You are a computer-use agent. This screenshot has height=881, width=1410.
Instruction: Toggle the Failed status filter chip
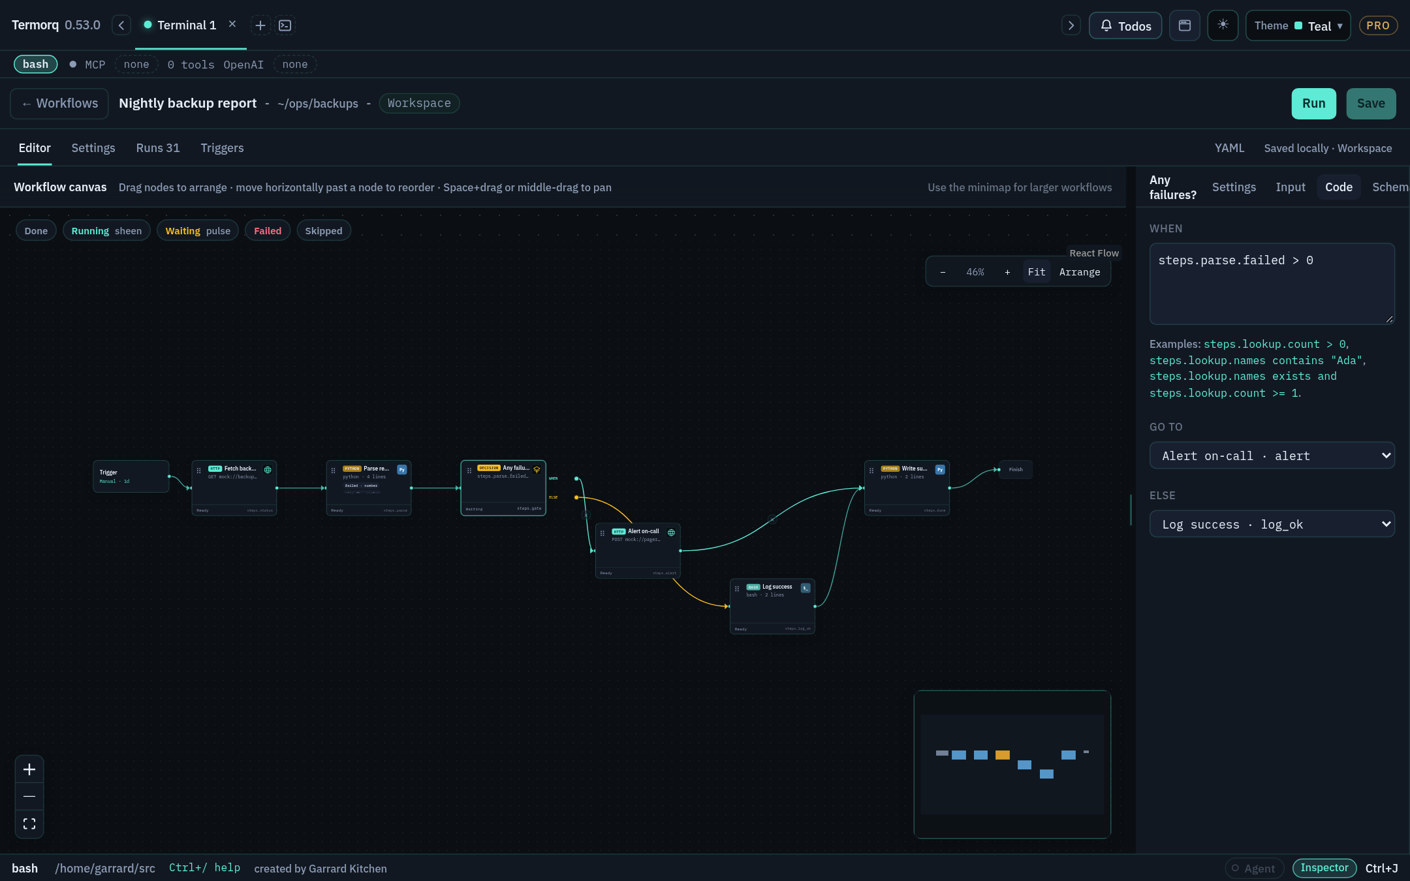tap(268, 231)
